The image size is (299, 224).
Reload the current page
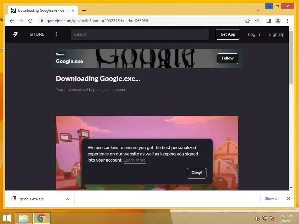(30, 21)
